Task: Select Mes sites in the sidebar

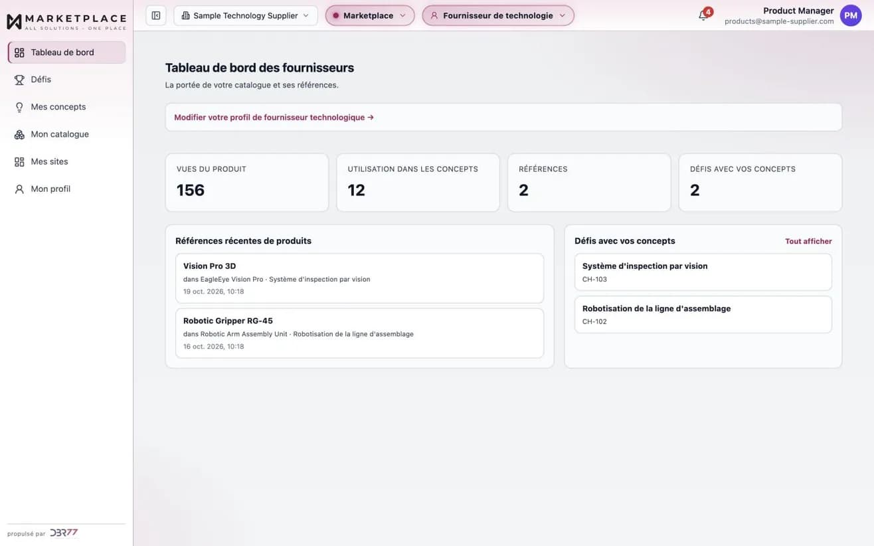Action: tap(66, 161)
